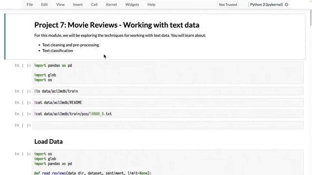The height and width of the screenshot is (175, 312).
Task: Click into the 'import pandas as pd' code cell
Action: (x=168, y=72)
